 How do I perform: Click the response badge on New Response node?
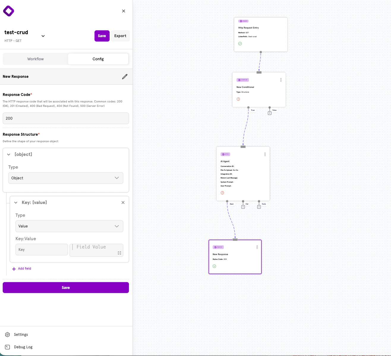(x=218, y=247)
